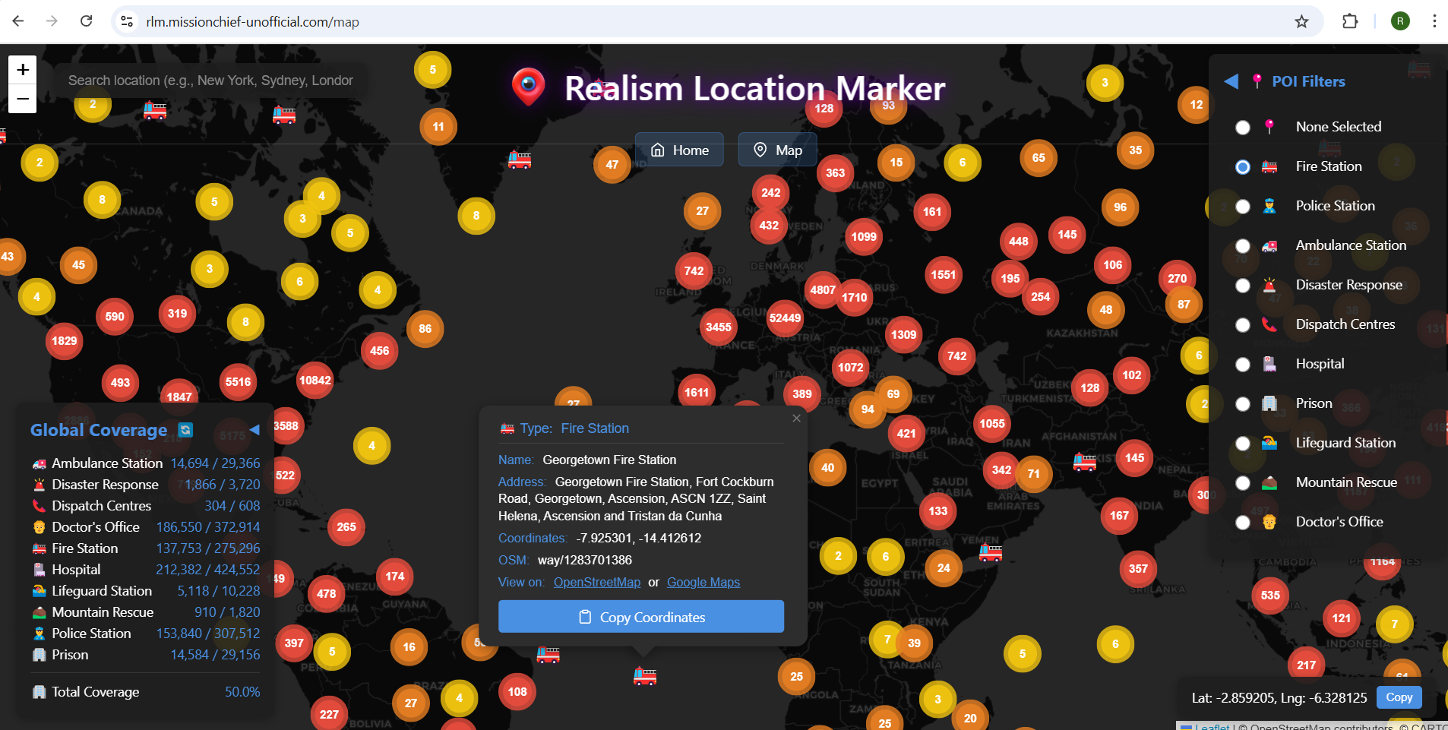Click the site information icon in address bar
This screenshot has width=1448, height=730.
tap(127, 21)
